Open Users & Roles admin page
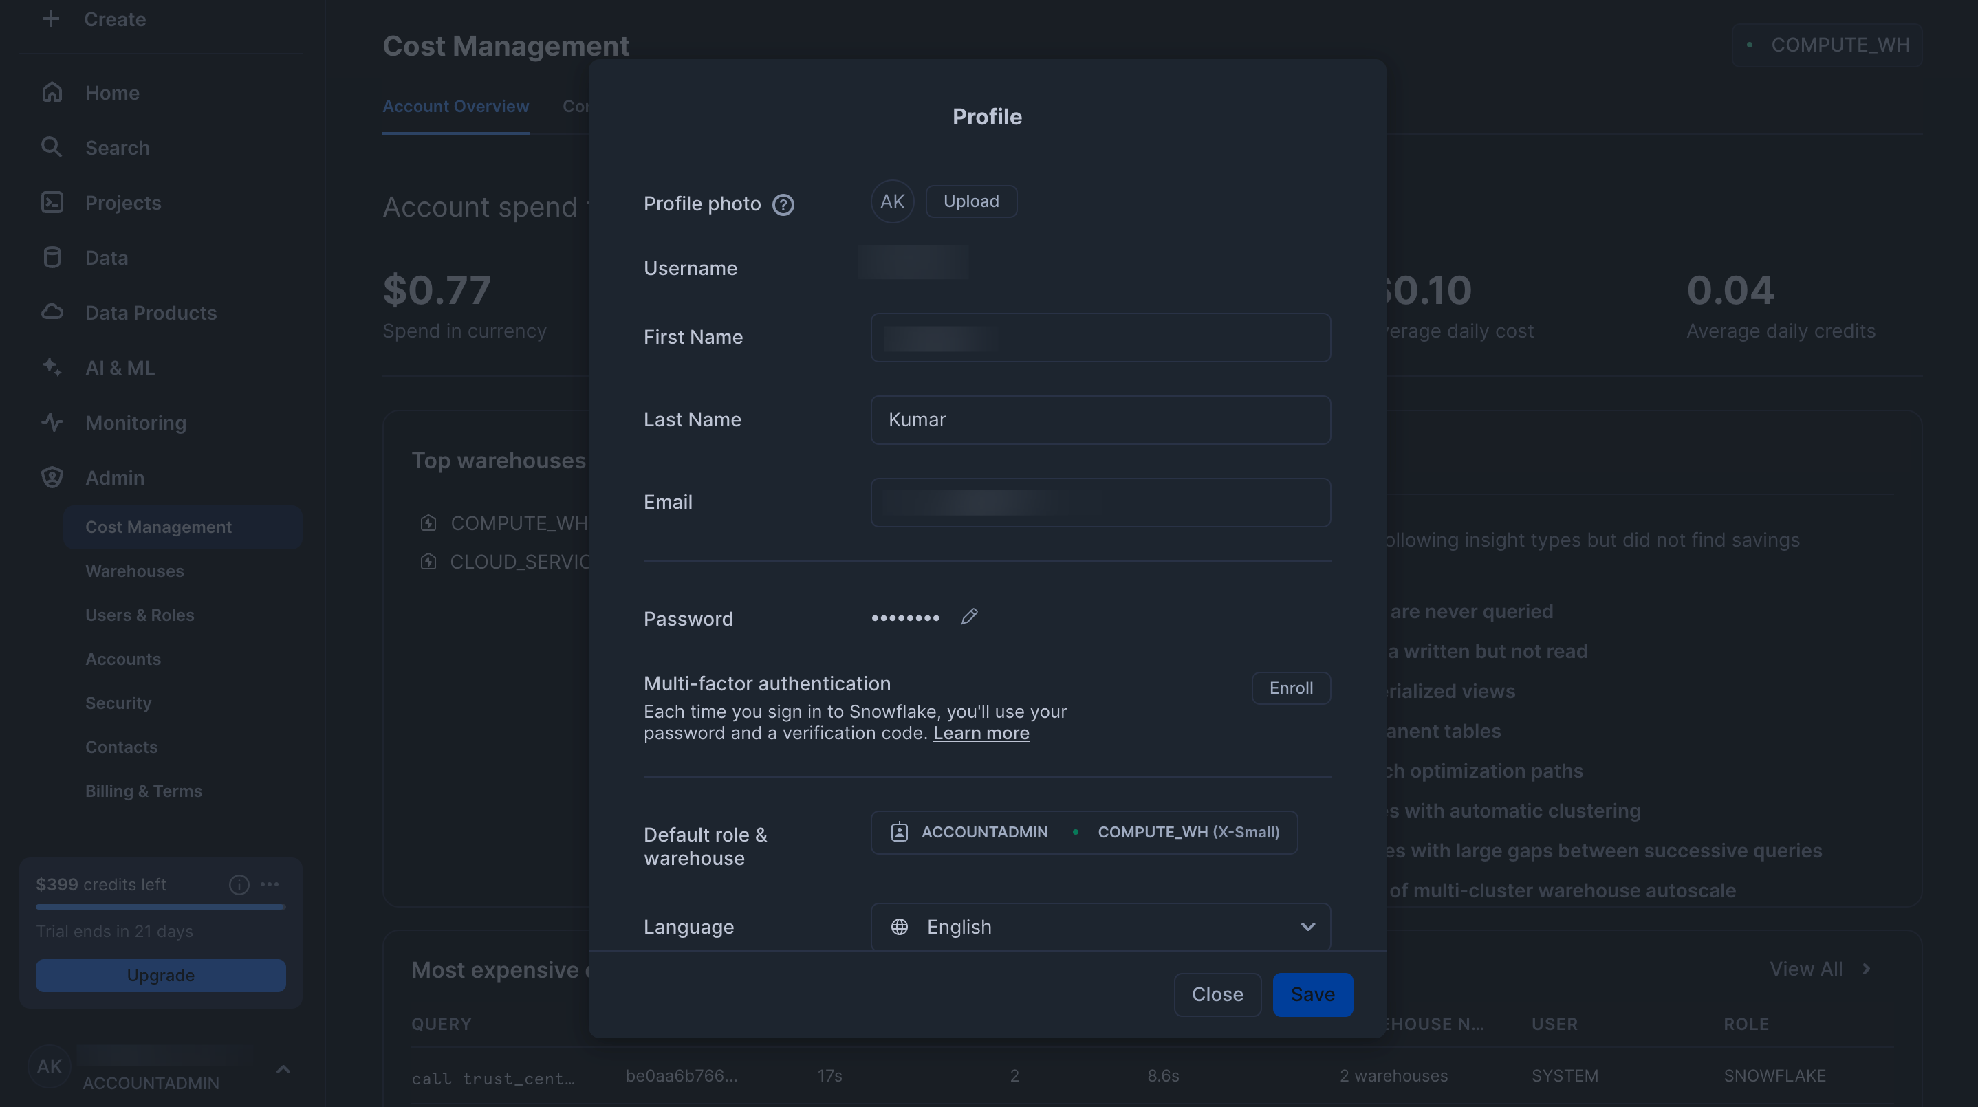Screen dimensions: 1978x1107 click(x=140, y=615)
